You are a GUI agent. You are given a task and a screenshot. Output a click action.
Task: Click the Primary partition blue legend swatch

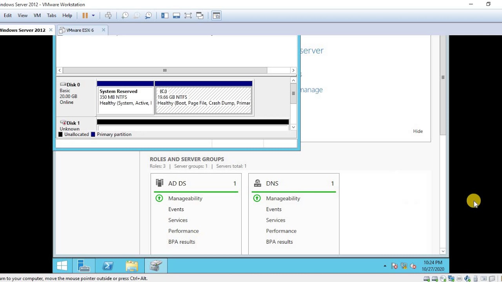93,134
